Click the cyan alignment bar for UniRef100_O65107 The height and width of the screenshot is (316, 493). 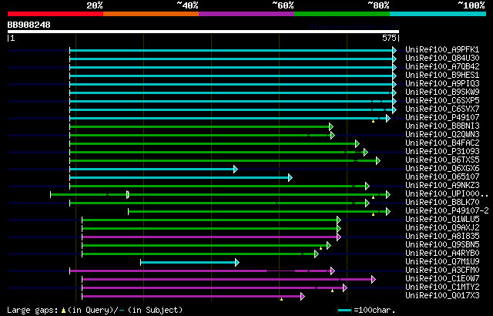click(179, 177)
